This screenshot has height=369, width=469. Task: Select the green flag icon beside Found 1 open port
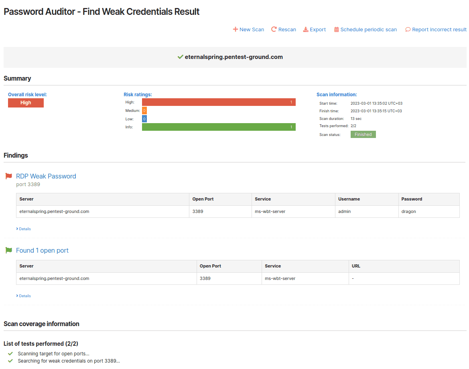pos(8,250)
